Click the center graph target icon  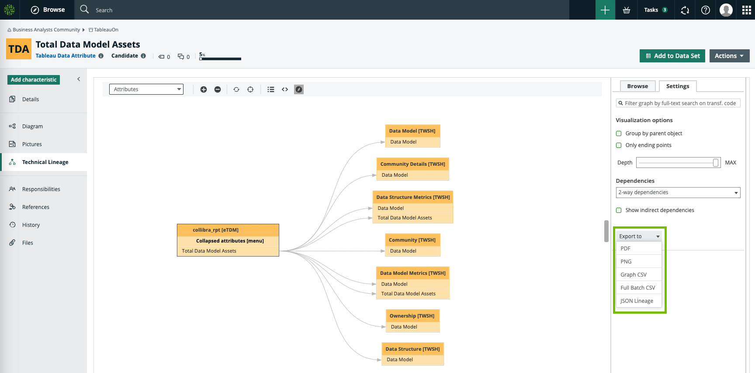(250, 89)
